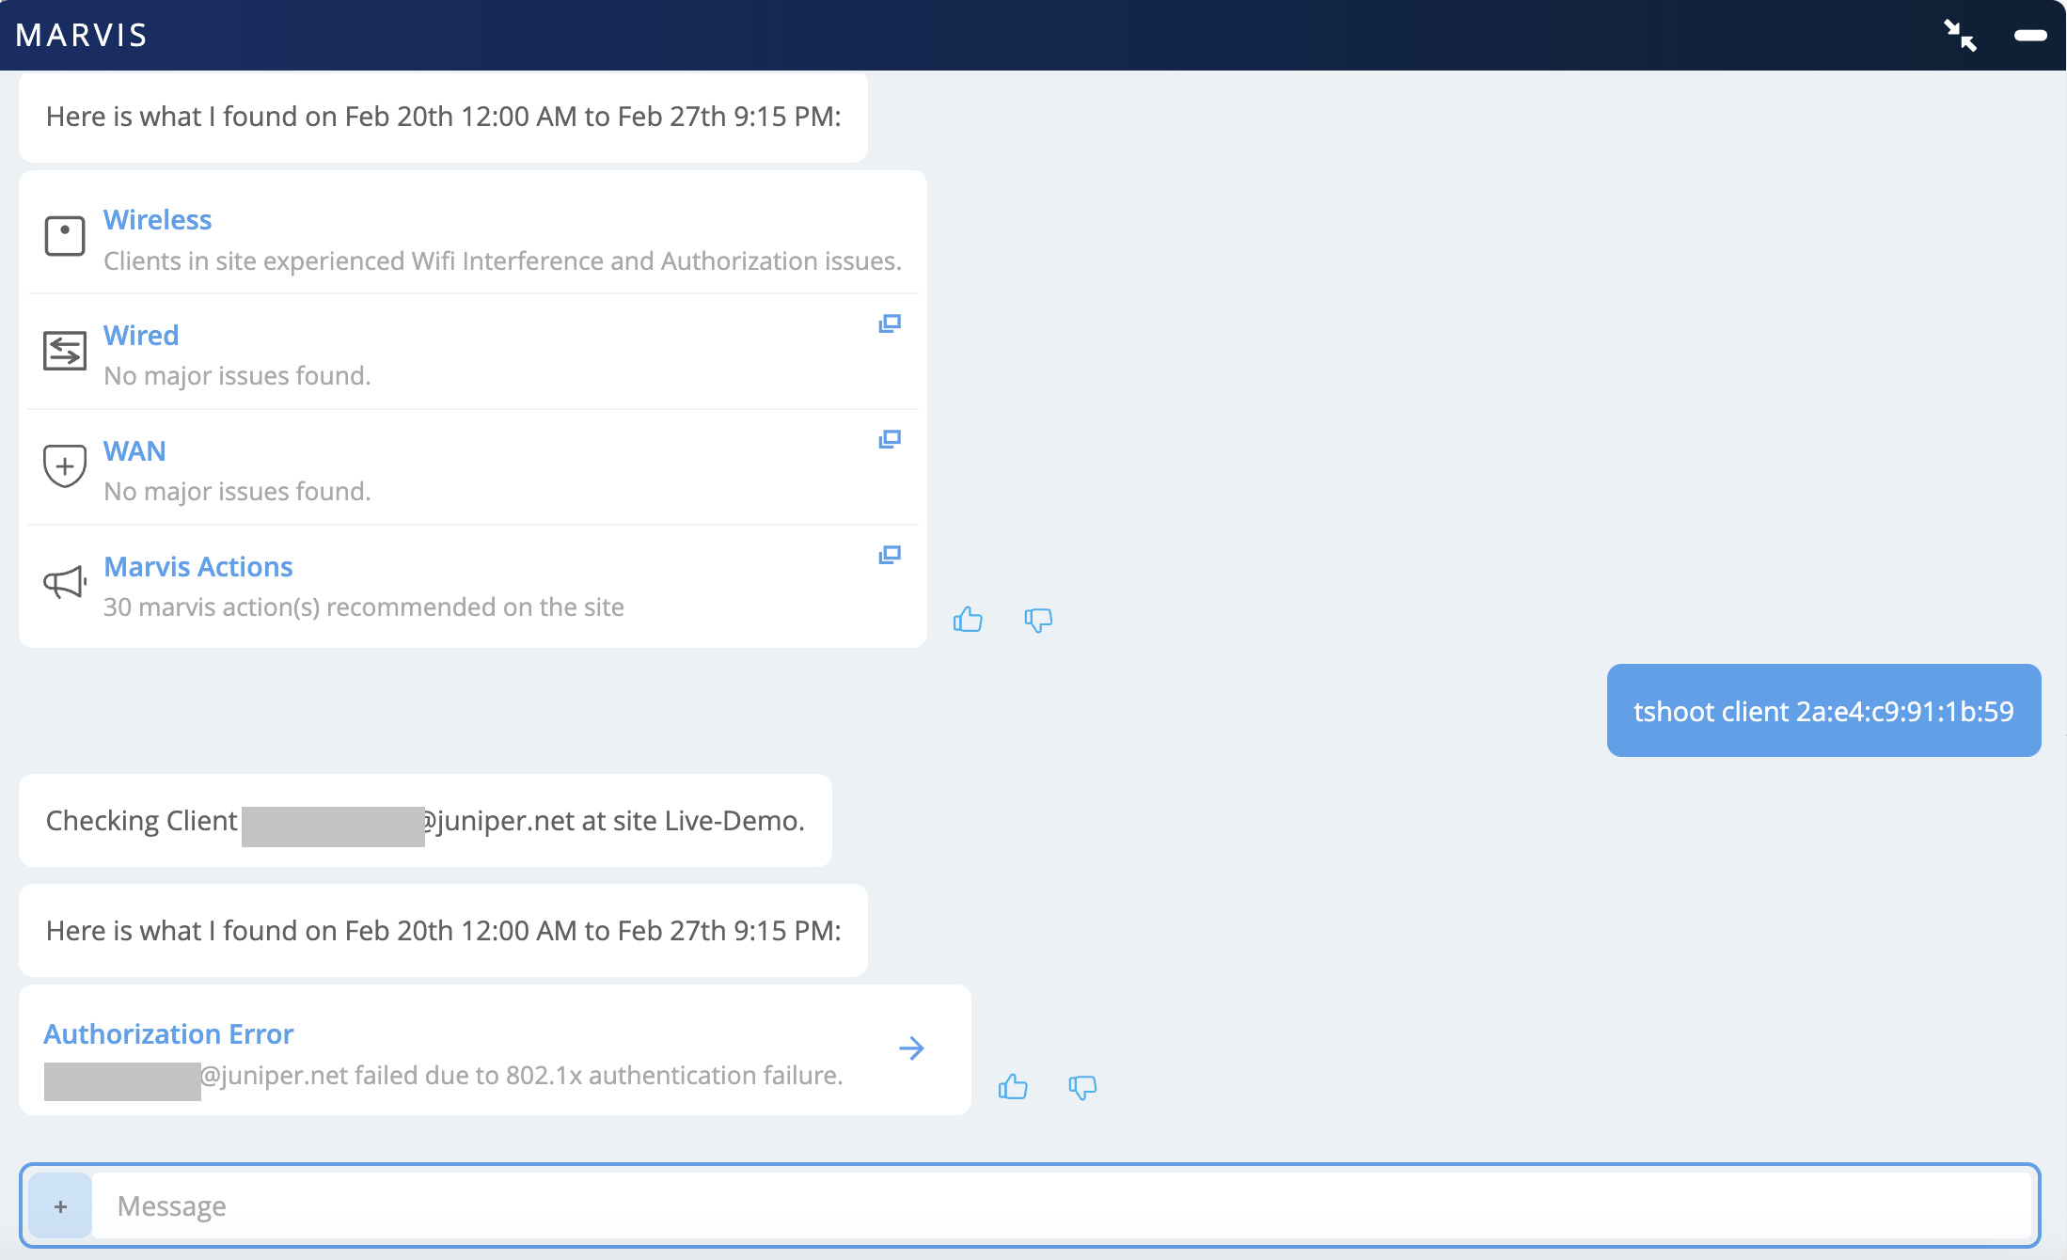The height and width of the screenshot is (1260, 2067).
Task: Like the Authorization Error response
Action: 1013,1087
